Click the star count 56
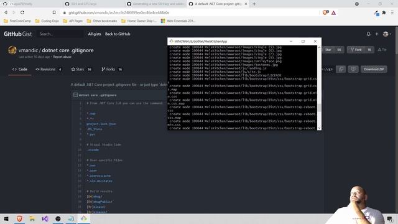398x224 pixels. (x=339, y=50)
